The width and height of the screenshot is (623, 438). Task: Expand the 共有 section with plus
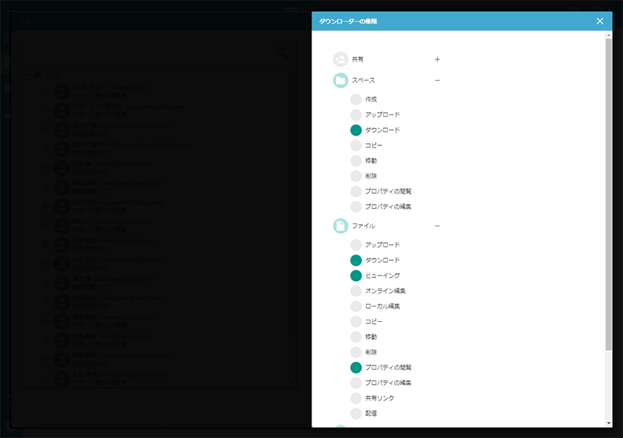point(437,60)
